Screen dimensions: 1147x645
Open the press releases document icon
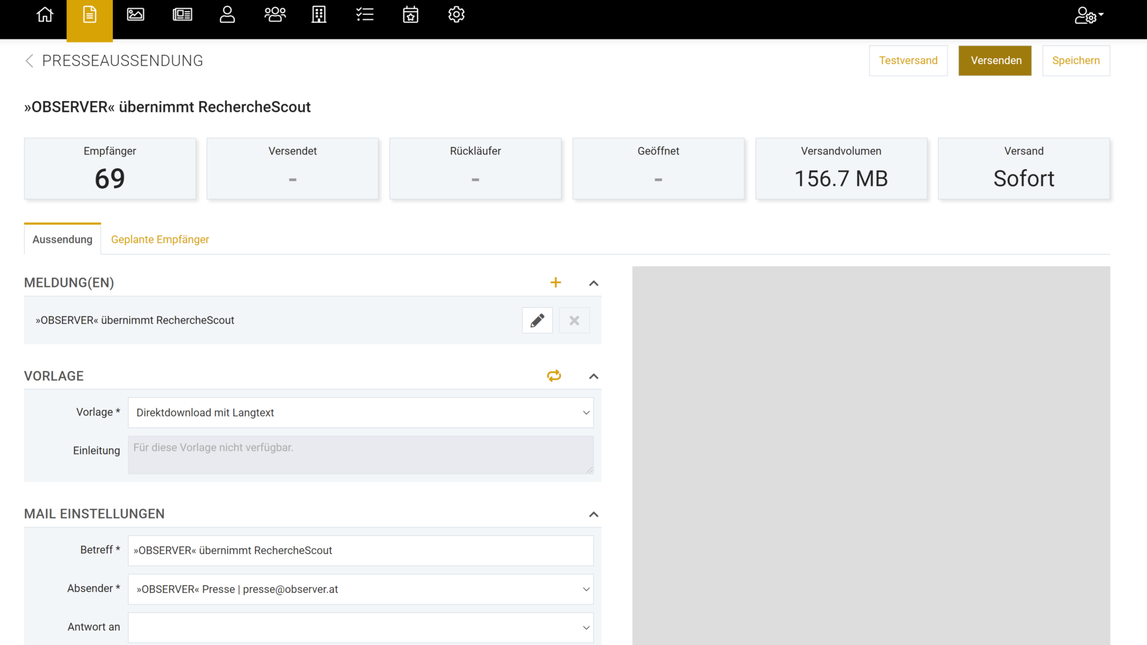pos(90,14)
